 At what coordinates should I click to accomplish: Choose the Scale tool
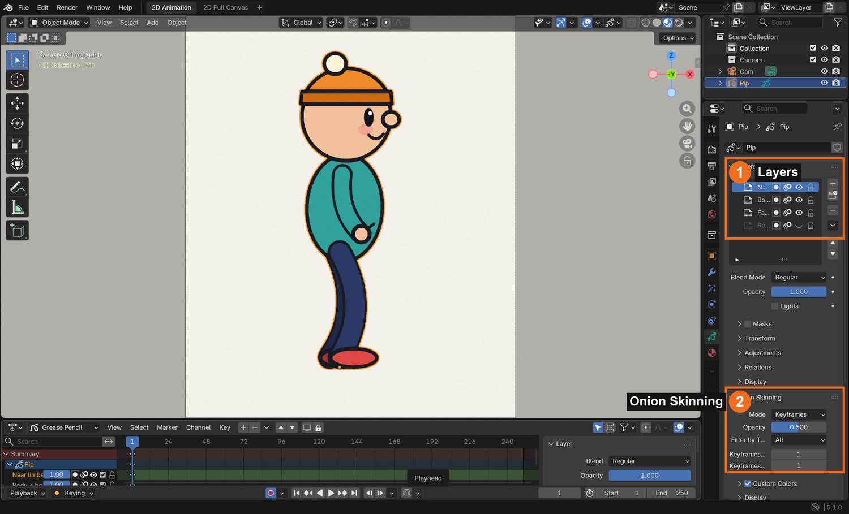pos(18,144)
